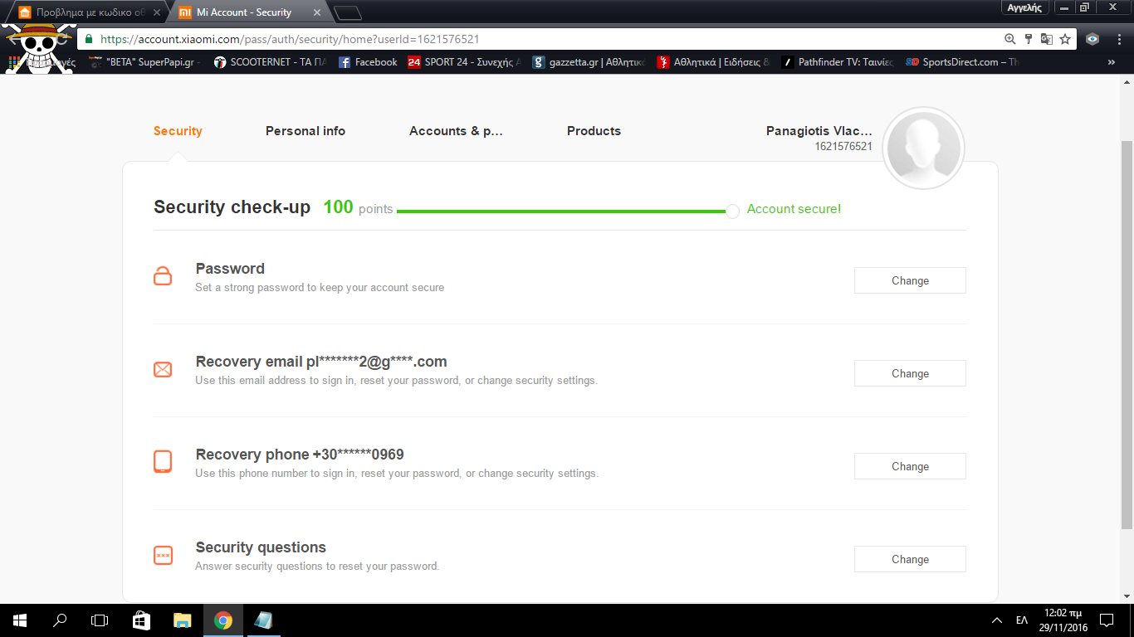1134x637 pixels.
Task: Open the Facebook bookmark
Action: (x=368, y=62)
